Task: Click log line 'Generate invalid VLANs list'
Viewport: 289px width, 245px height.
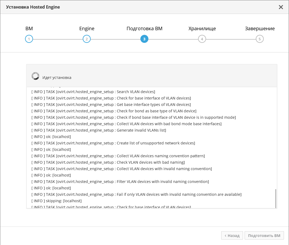Action: tap(99, 131)
